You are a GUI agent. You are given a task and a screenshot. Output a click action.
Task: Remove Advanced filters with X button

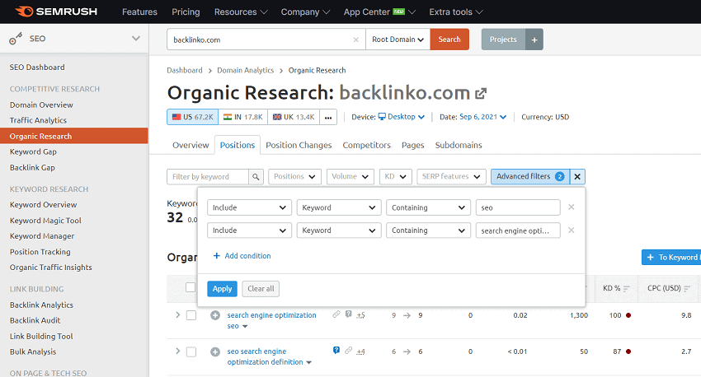point(577,177)
